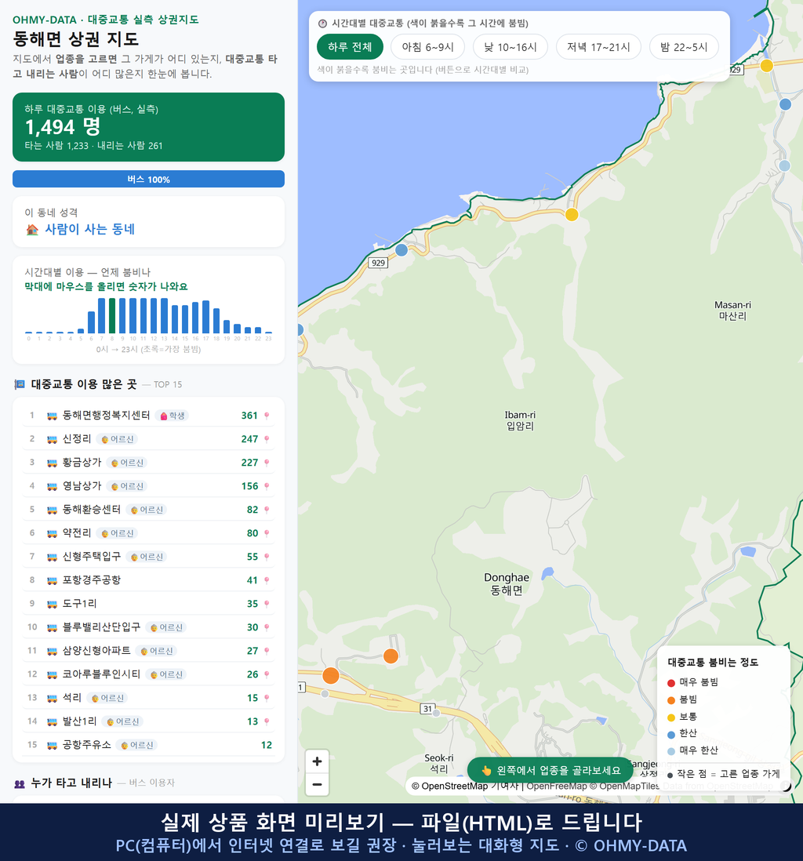Click the red 매우 붐빔 legend dot

click(x=670, y=683)
